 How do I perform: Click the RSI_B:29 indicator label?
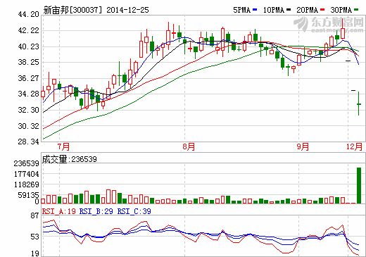tap(96, 211)
